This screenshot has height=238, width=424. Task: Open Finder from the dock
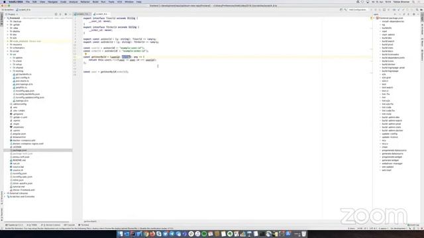[120, 234]
